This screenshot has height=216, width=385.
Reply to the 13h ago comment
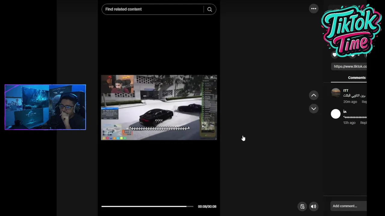(363, 123)
